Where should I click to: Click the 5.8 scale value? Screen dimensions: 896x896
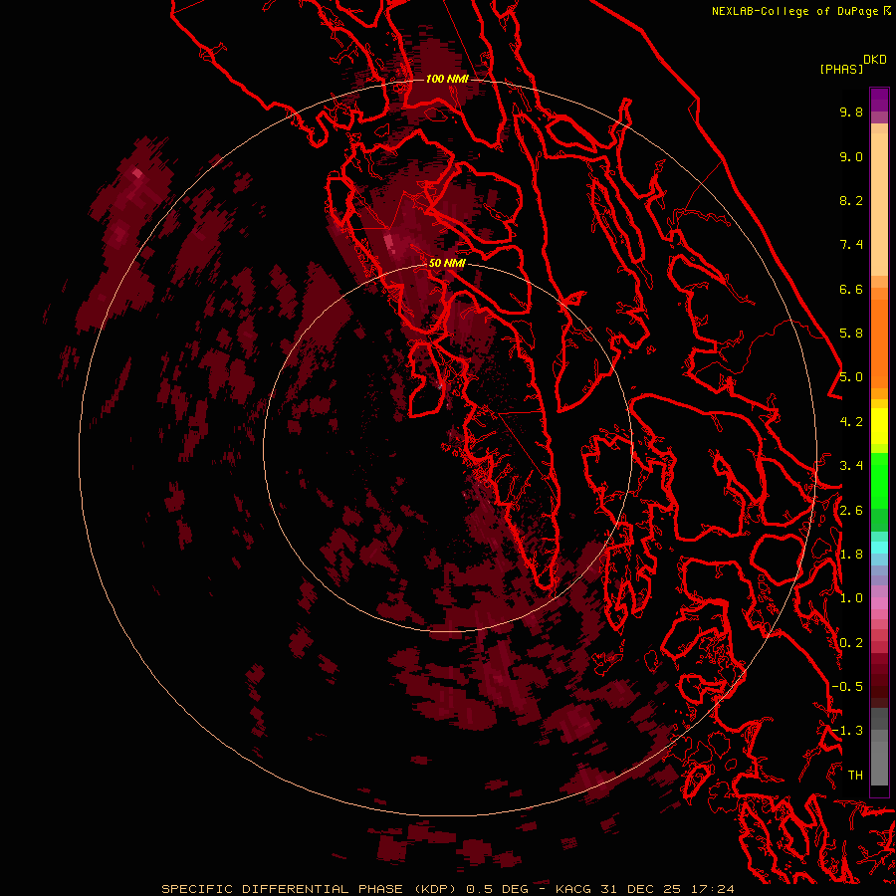click(851, 334)
